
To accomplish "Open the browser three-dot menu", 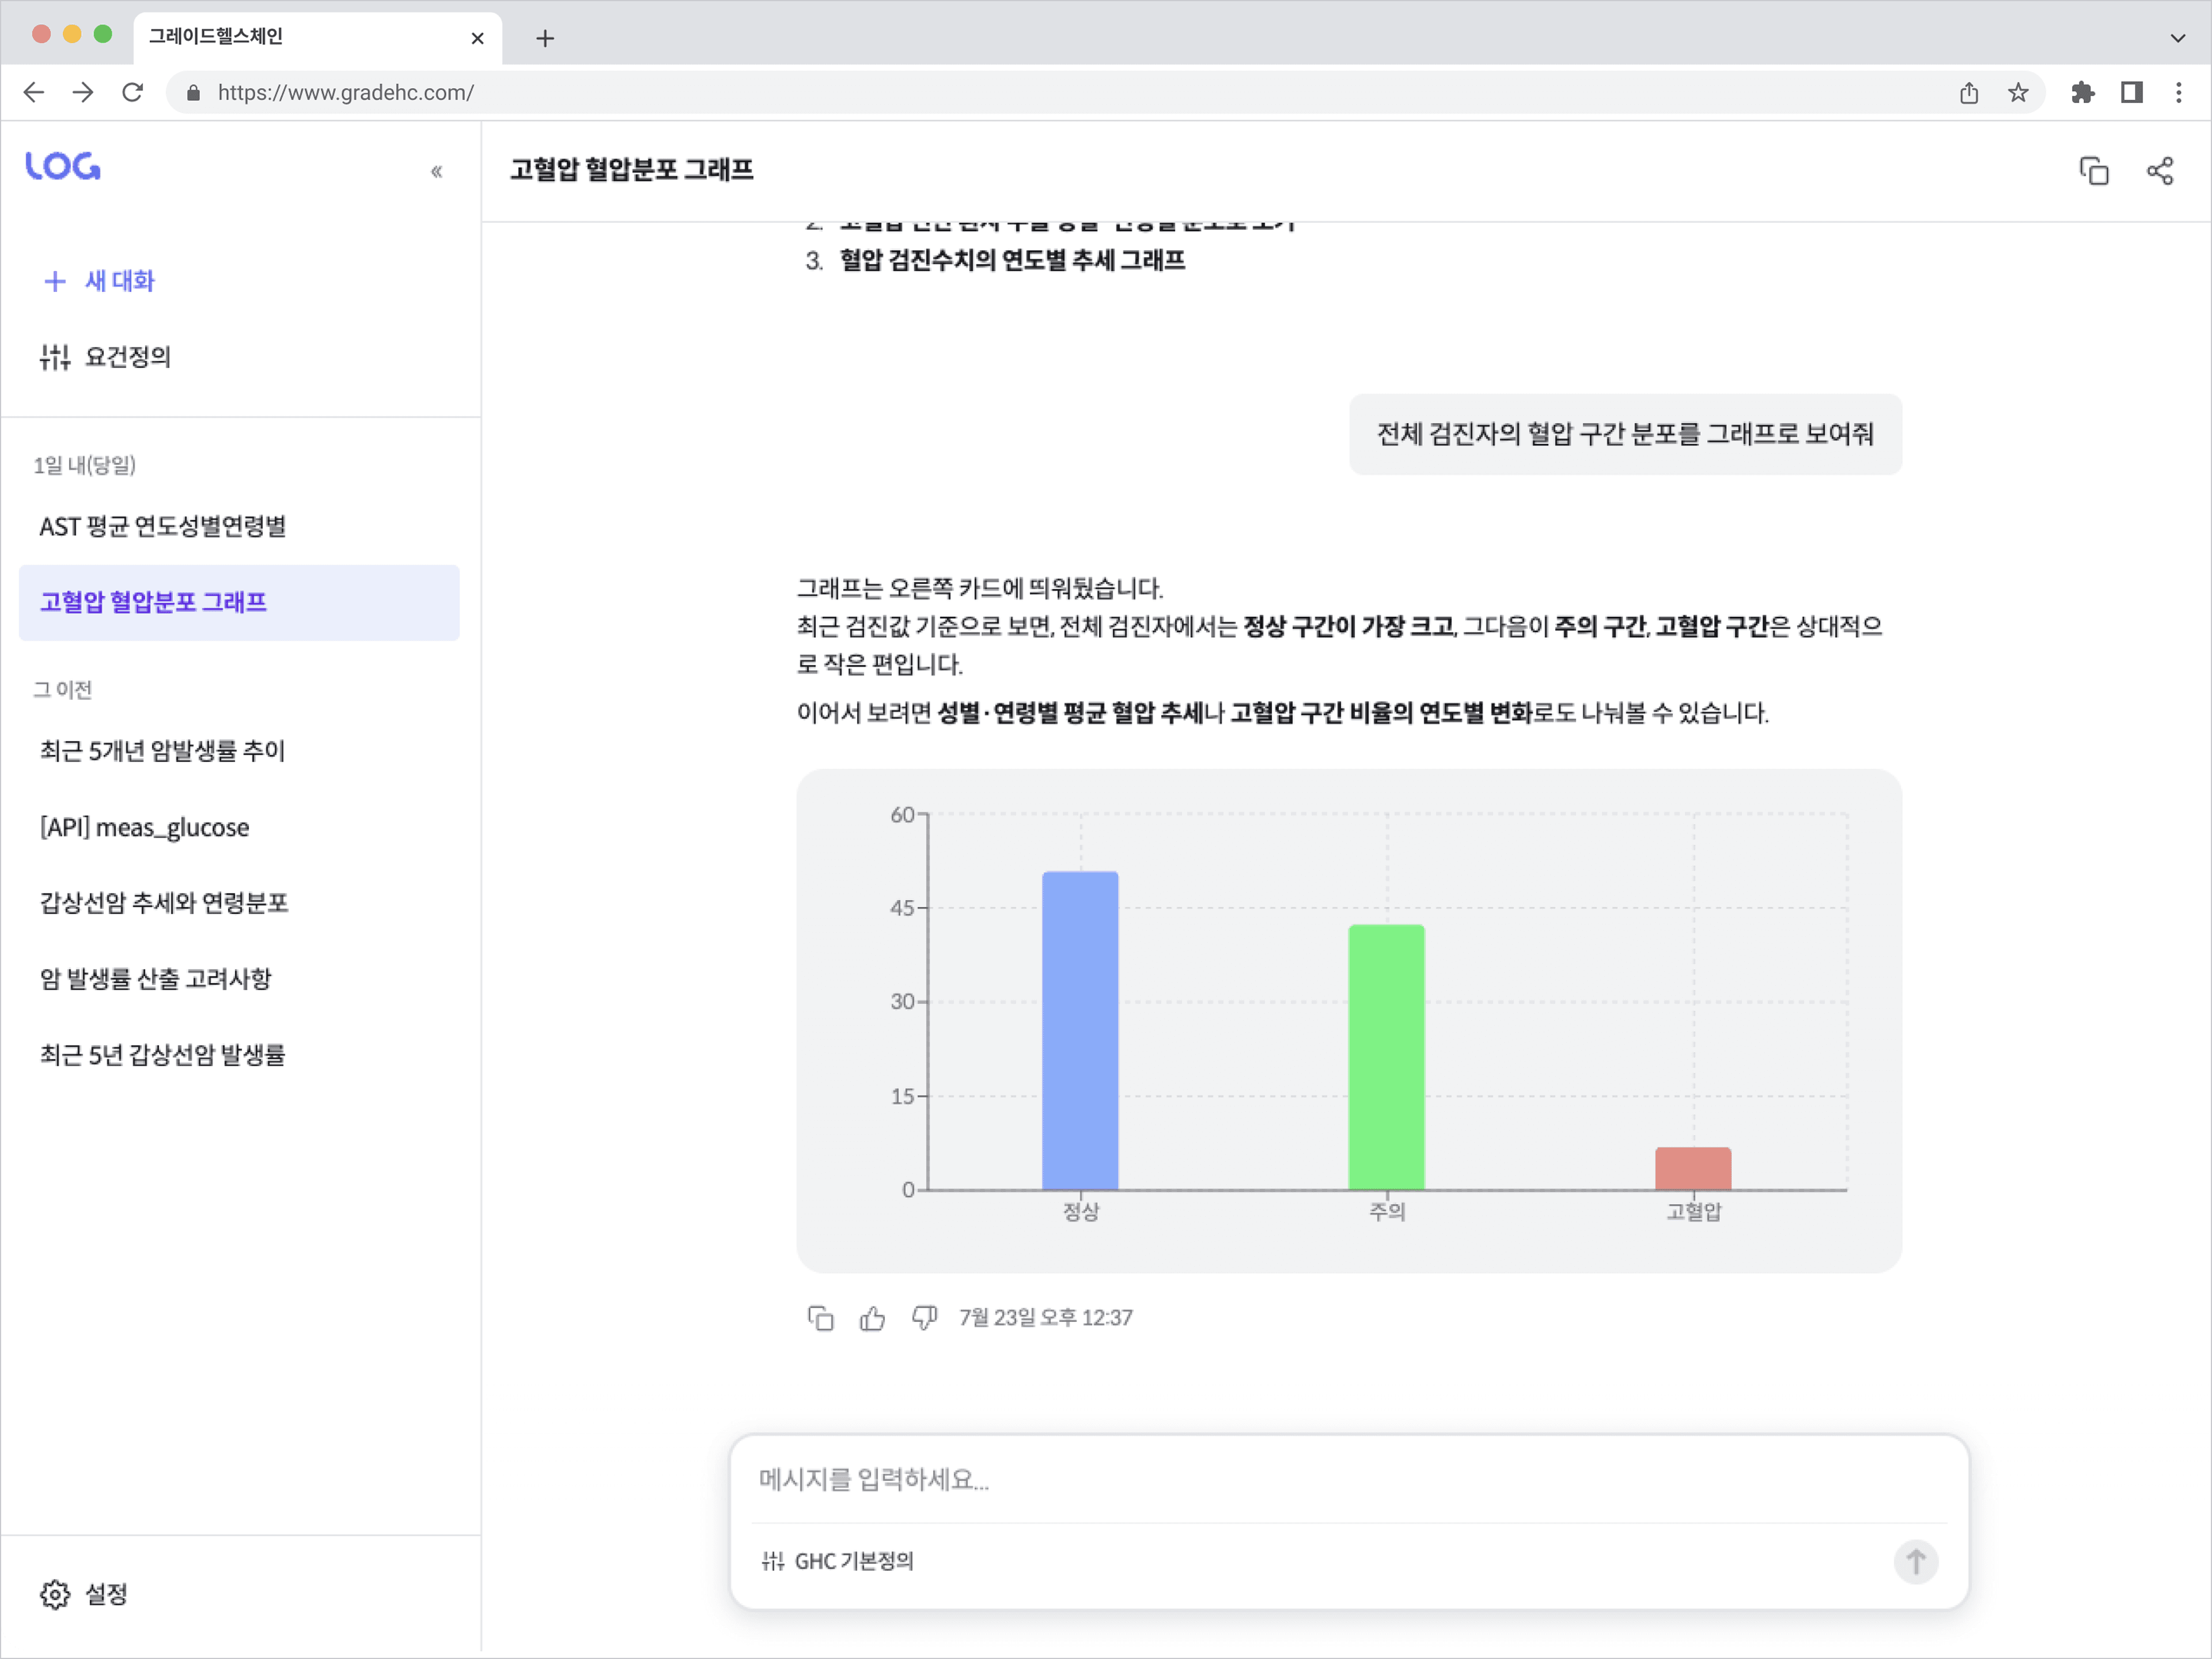I will (2179, 93).
